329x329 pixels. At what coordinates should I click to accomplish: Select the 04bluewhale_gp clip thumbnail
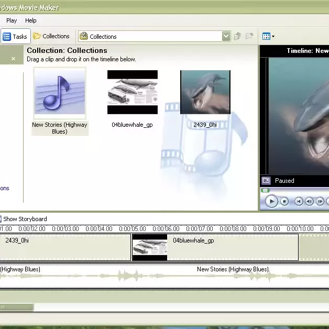tap(133, 92)
